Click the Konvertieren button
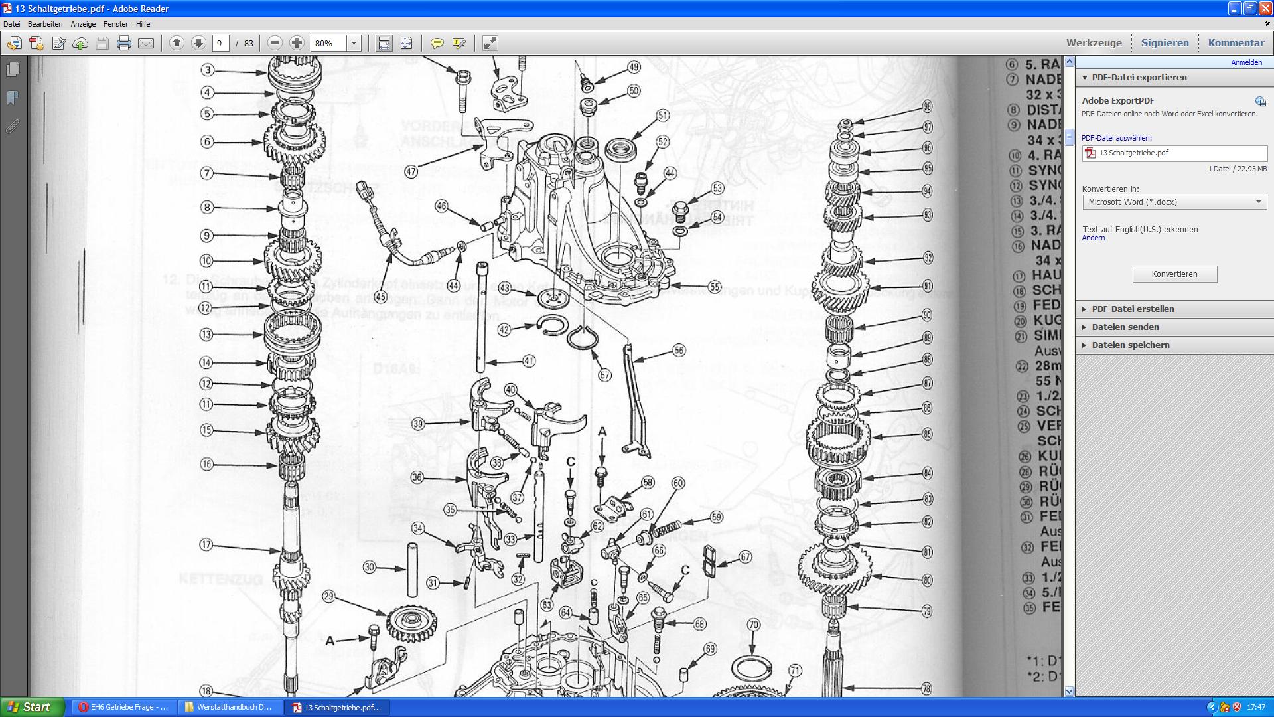The image size is (1274, 717). 1174,274
